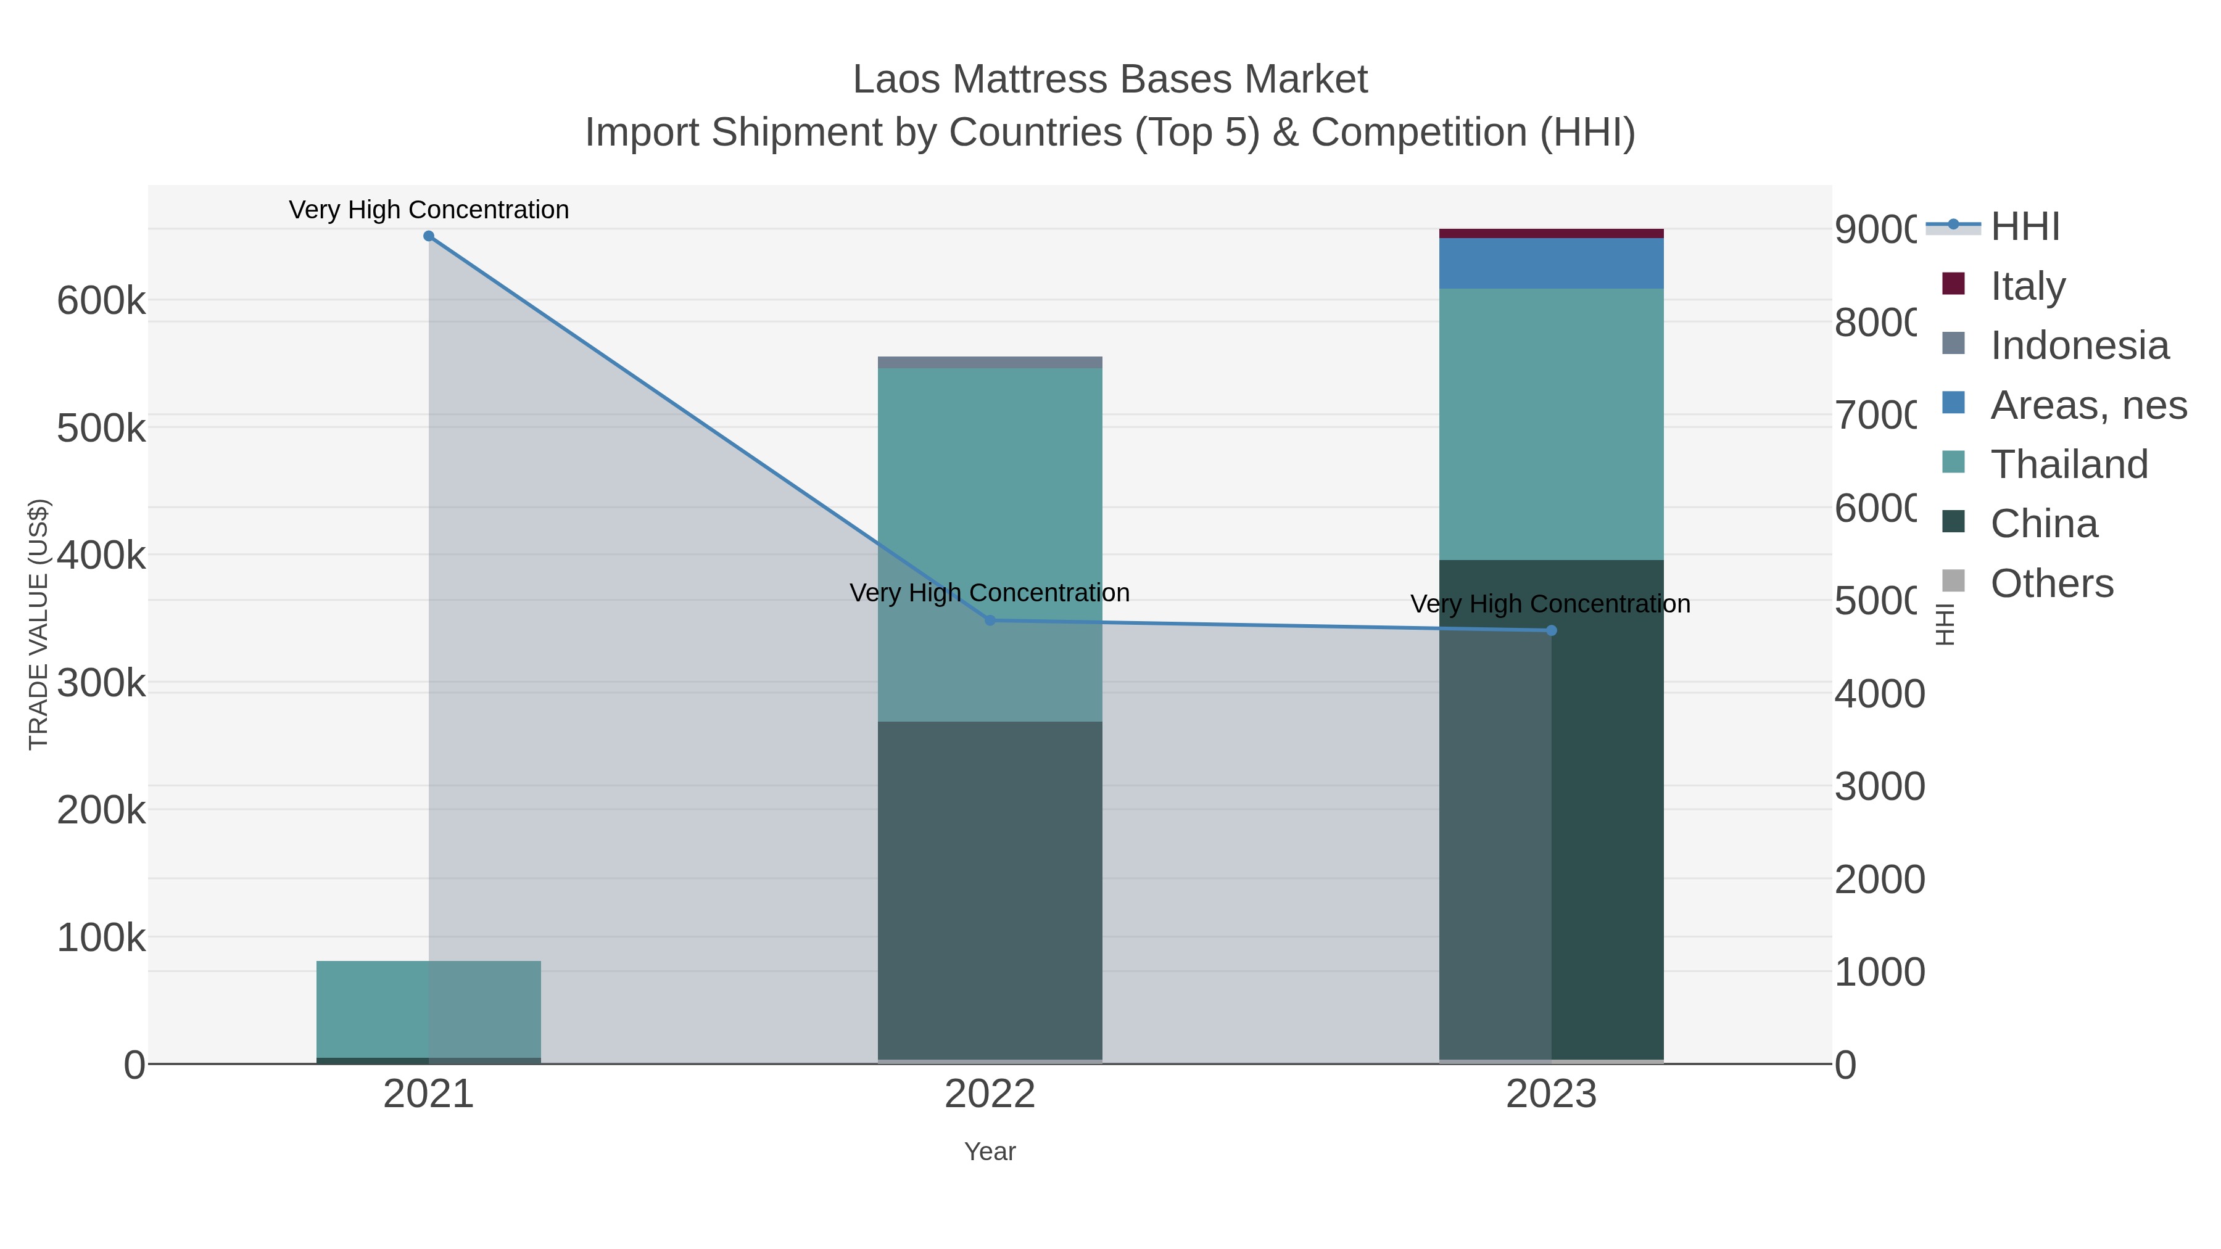This screenshot has height=1249, width=2221.
Task: Click the Areas, nes bar segment for 2023
Action: pyautogui.click(x=1551, y=264)
